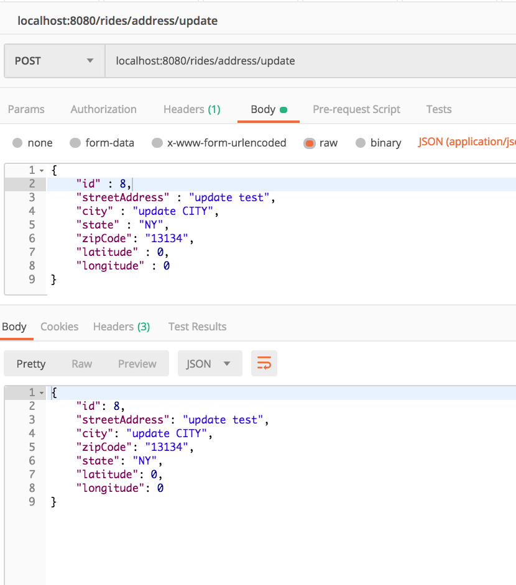
Task: Switch response view to Preview
Action: pyautogui.click(x=137, y=364)
